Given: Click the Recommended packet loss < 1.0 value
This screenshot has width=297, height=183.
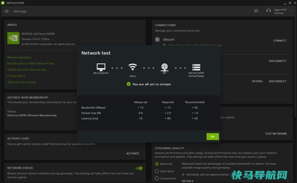Looking at the screenshot, I should (x=195, y=113).
